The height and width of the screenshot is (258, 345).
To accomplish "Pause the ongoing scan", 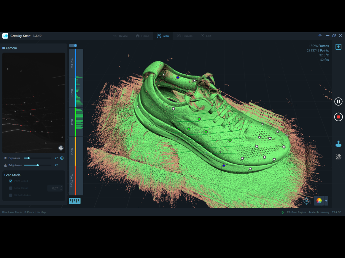I will click(338, 101).
